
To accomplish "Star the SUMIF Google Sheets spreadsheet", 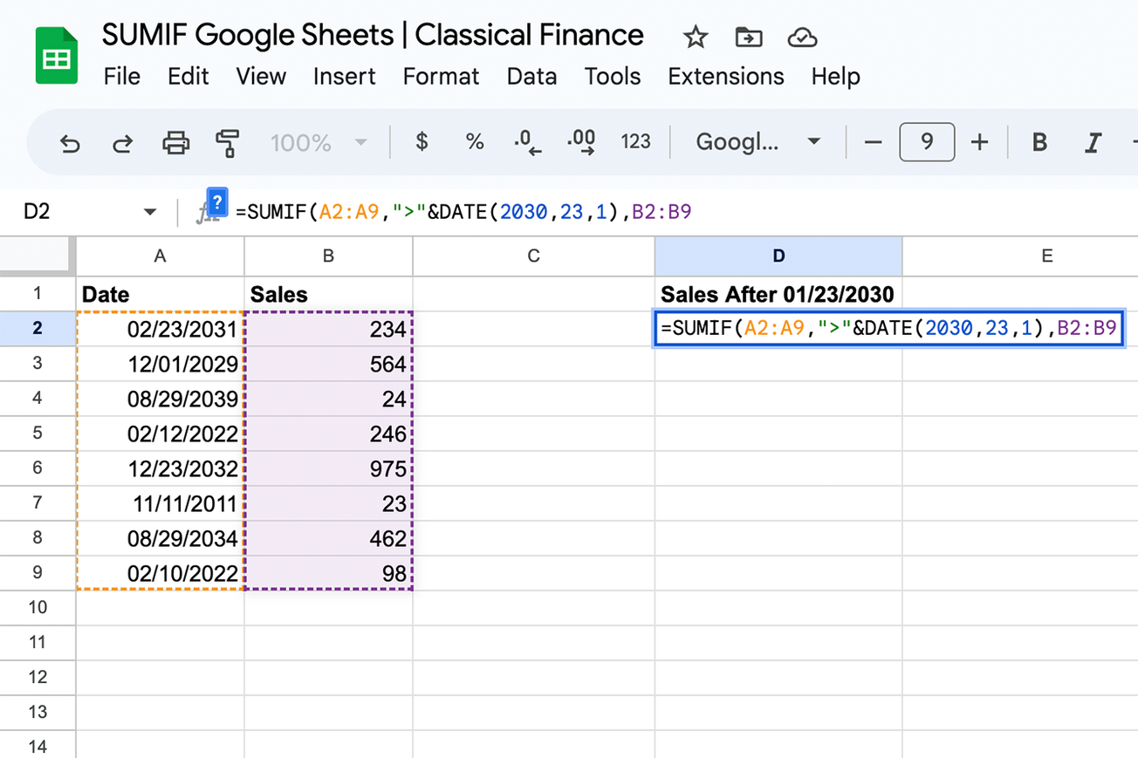I will [695, 37].
